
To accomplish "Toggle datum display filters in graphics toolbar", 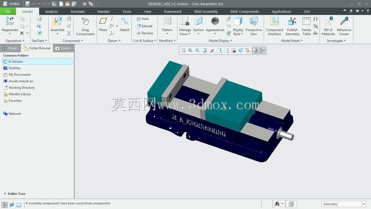I will tap(248, 50).
